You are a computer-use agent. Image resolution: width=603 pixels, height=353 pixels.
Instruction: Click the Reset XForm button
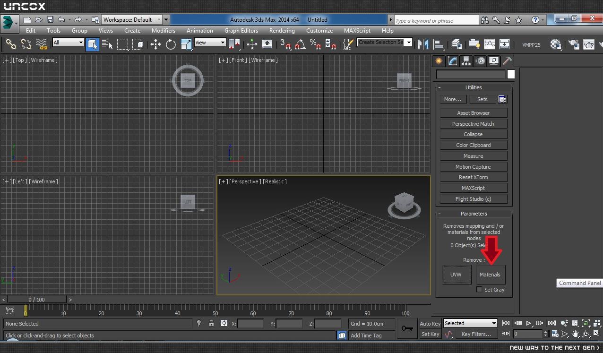474,177
